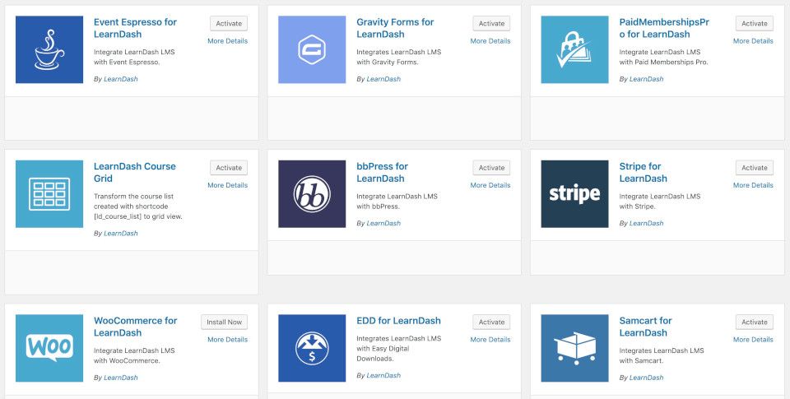Click LearnDash author link under PaidMembershipsPro

(x=647, y=79)
